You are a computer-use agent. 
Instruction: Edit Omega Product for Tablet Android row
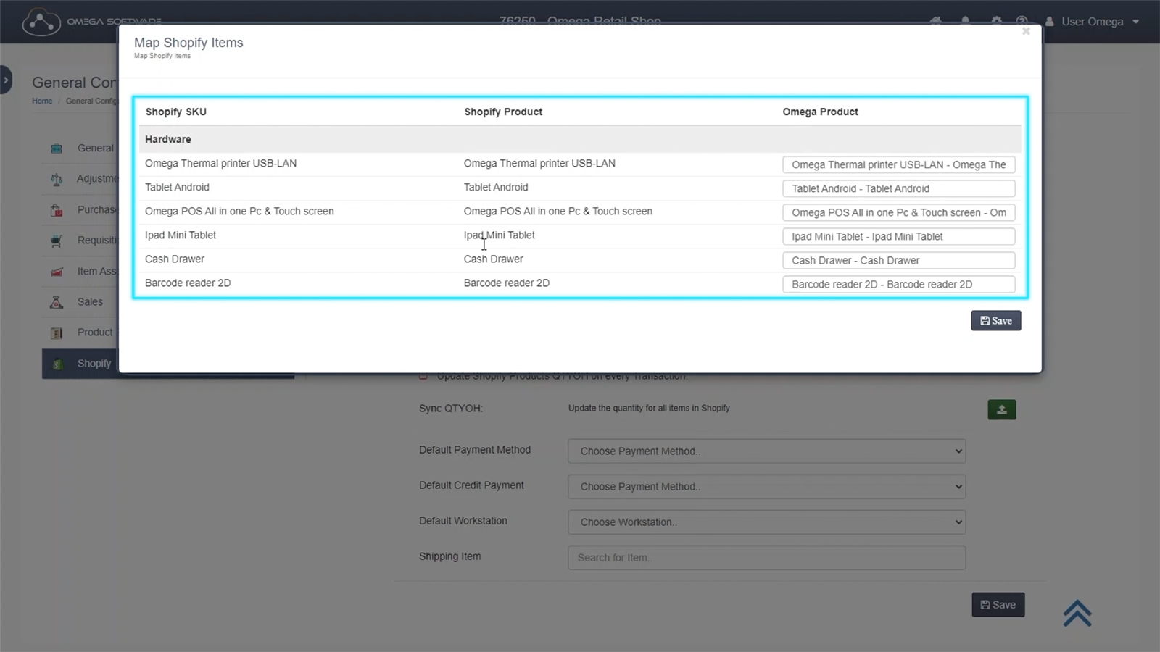(899, 188)
